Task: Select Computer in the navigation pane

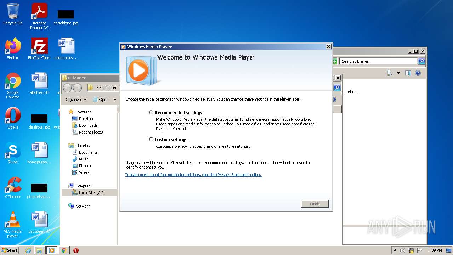Action: pos(84,186)
